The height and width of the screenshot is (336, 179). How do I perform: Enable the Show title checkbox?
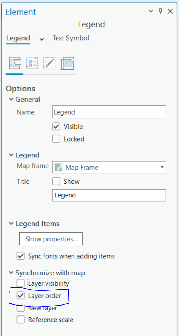pyautogui.click(x=56, y=182)
